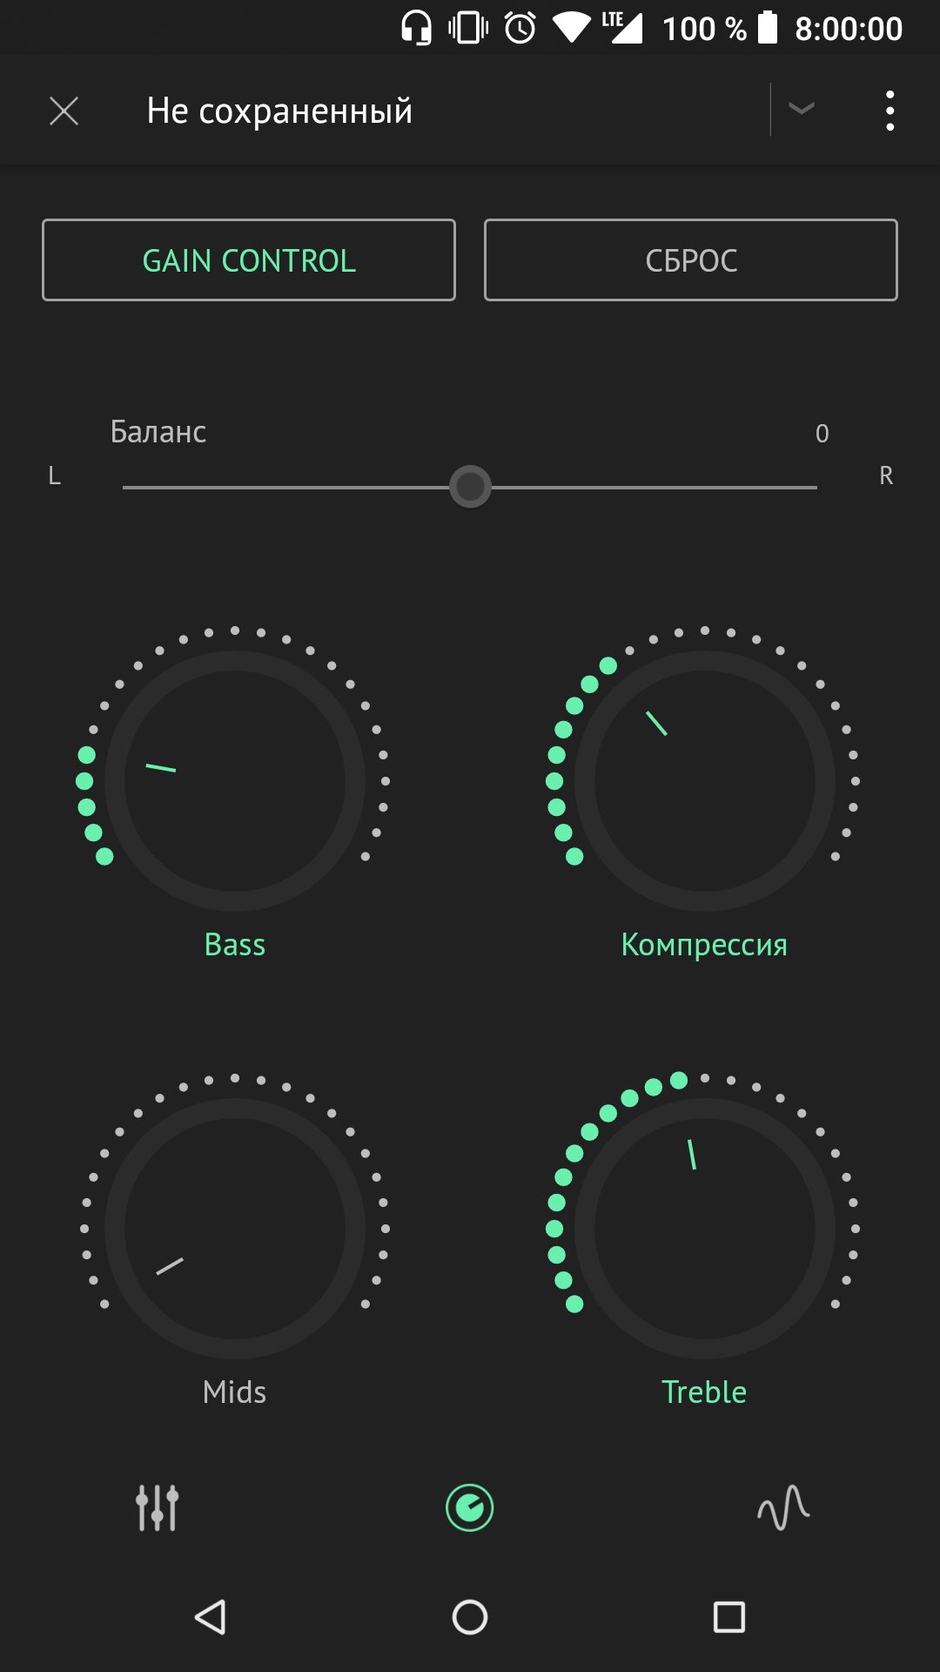Screen dimensions: 940x1672
Task: Click the Компрессия knob
Action: (705, 781)
